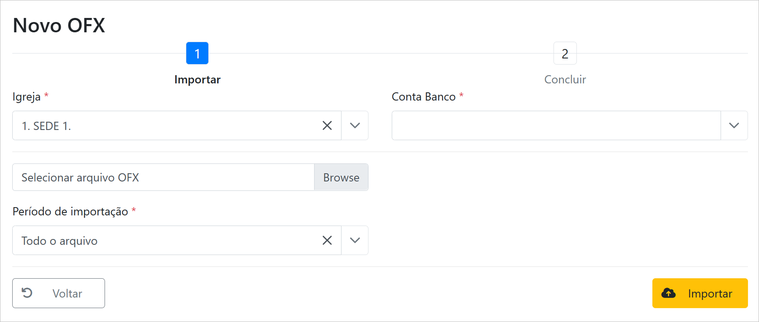Click the Período de importação label
The width and height of the screenshot is (759, 322).
70,211
